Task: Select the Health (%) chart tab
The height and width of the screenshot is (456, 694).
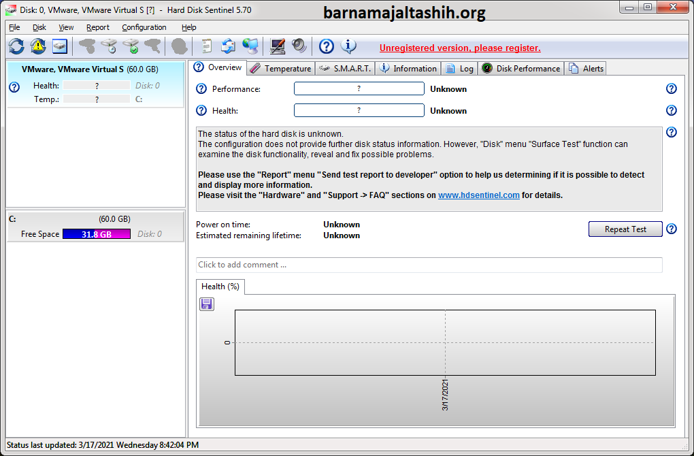Action: click(220, 287)
